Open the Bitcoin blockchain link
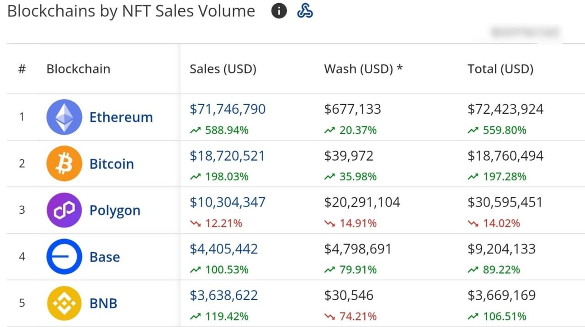 pyautogui.click(x=112, y=164)
